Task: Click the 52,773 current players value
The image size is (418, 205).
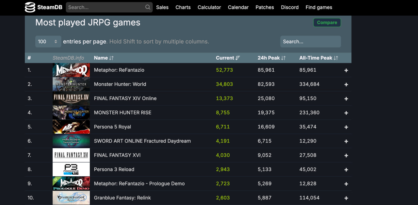Action: coord(224,70)
